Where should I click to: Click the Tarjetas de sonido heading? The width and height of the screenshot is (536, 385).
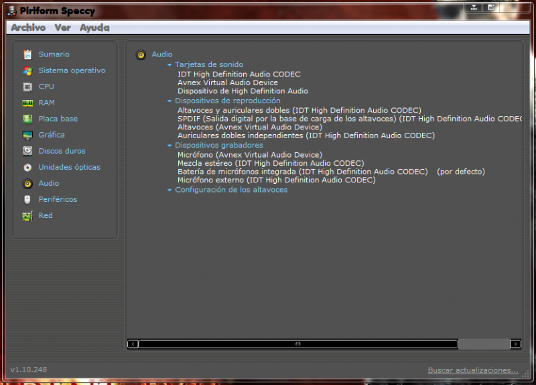[x=209, y=64]
